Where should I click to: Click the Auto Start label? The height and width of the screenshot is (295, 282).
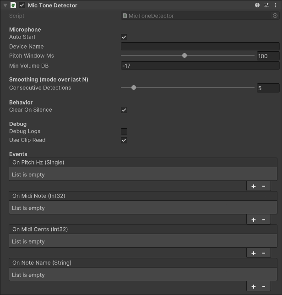point(22,37)
